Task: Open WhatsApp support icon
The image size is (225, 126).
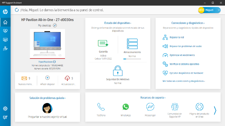Action: click(126, 107)
